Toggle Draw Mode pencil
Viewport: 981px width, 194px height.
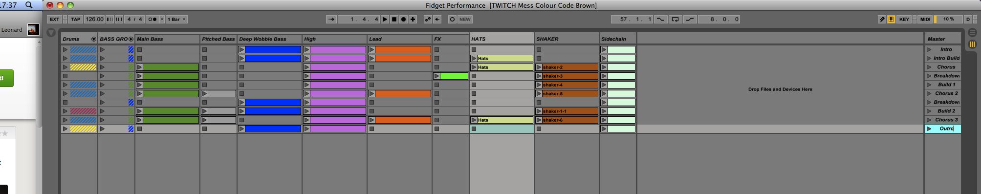(882, 20)
